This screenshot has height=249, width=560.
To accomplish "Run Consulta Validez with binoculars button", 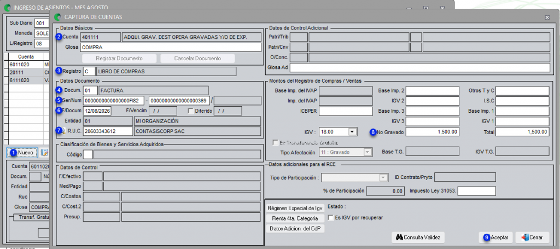I will point(418,237).
